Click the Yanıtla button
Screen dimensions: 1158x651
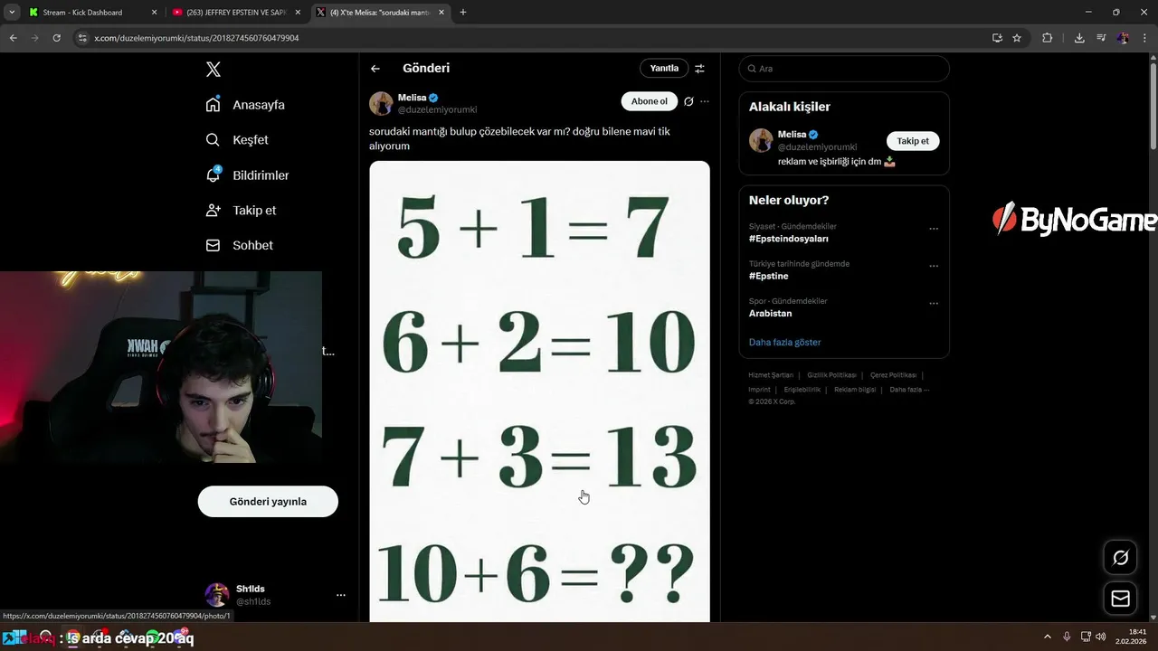coord(664,69)
